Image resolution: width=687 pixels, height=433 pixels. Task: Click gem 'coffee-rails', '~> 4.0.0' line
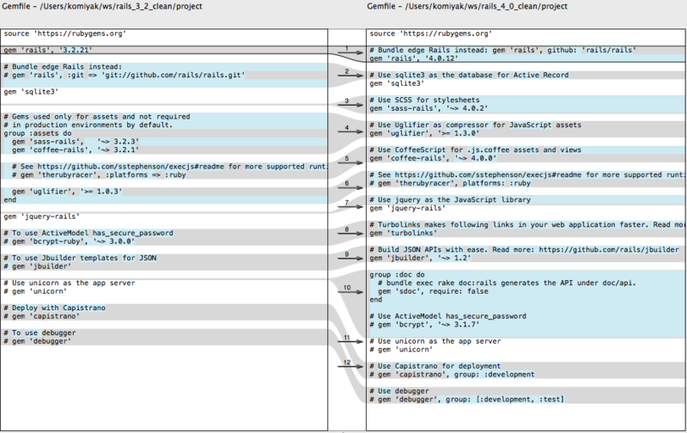pyautogui.click(x=433, y=158)
